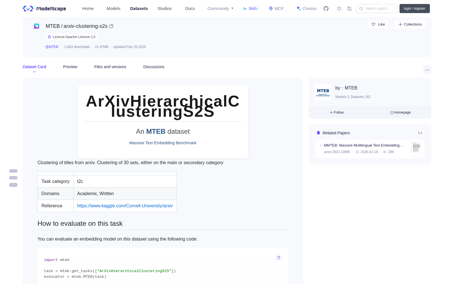Screen dimensions: 454x284
Task: Click the magnifier icon in search
Action: pos(361,9)
